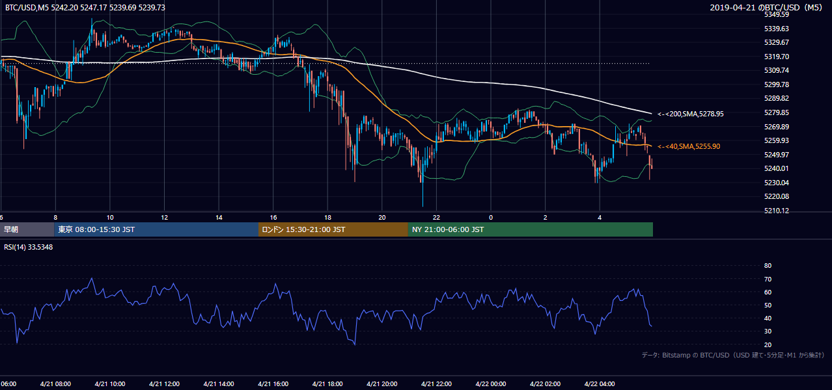Click hour label 14 below the price chart
Screen dimensions: 832x390
(219, 217)
